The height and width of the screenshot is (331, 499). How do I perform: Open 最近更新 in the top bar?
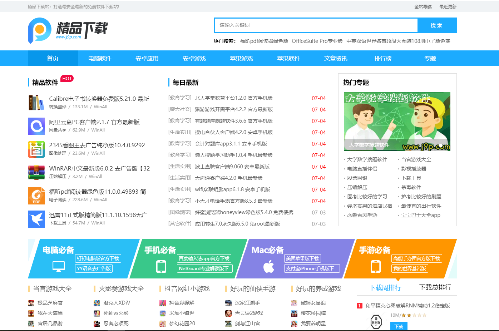[x=448, y=6]
